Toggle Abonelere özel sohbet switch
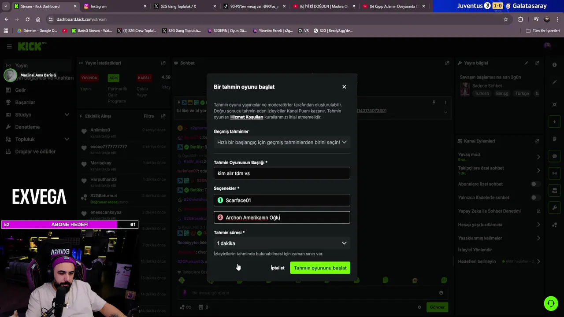The image size is (564, 317). [535, 184]
